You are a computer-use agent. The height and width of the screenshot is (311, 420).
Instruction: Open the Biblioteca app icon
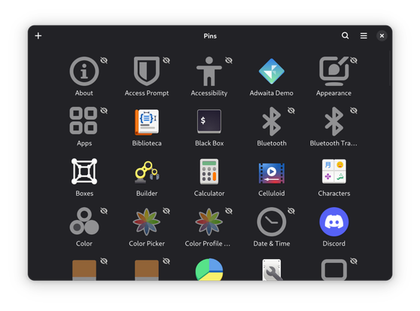coord(147,121)
